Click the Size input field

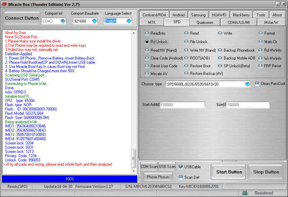(x=248, y=105)
